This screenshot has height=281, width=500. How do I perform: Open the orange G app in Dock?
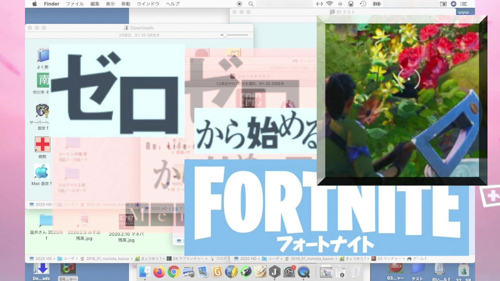217,272
